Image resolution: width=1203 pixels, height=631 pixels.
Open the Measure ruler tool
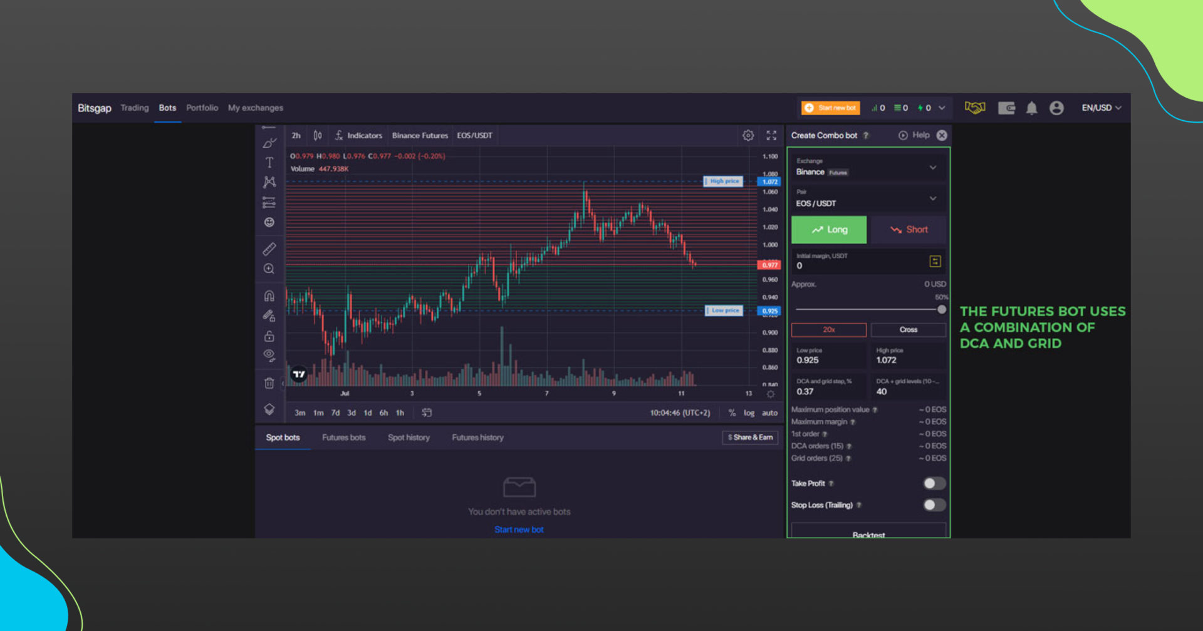269,249
